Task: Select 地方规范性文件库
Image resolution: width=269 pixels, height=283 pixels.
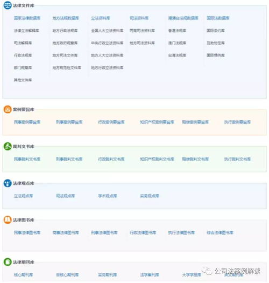Action: click(67, 67)
